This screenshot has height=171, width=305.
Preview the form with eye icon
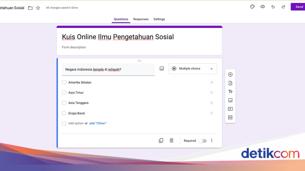tap(263, 7)
